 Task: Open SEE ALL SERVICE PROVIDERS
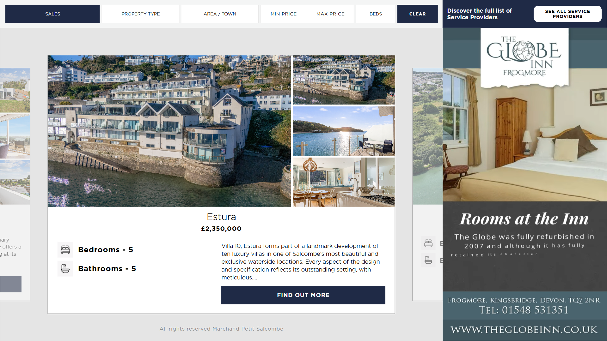(x=567, y=14)
